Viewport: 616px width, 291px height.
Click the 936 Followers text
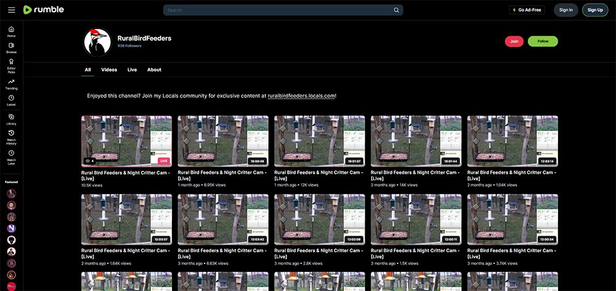(129, 46)
